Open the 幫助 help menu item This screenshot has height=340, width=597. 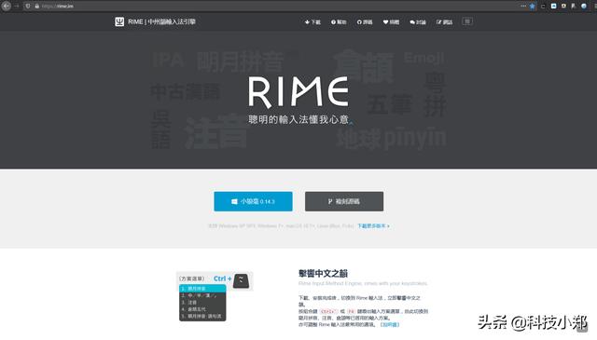[339, 22]
